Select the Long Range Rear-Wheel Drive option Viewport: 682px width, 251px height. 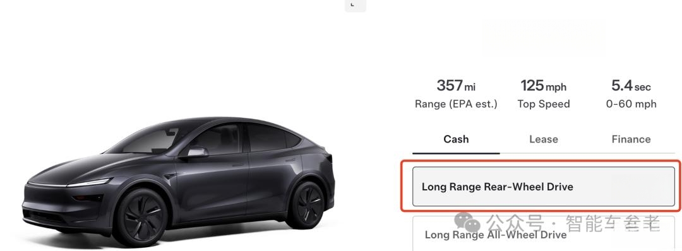[544, 187]
